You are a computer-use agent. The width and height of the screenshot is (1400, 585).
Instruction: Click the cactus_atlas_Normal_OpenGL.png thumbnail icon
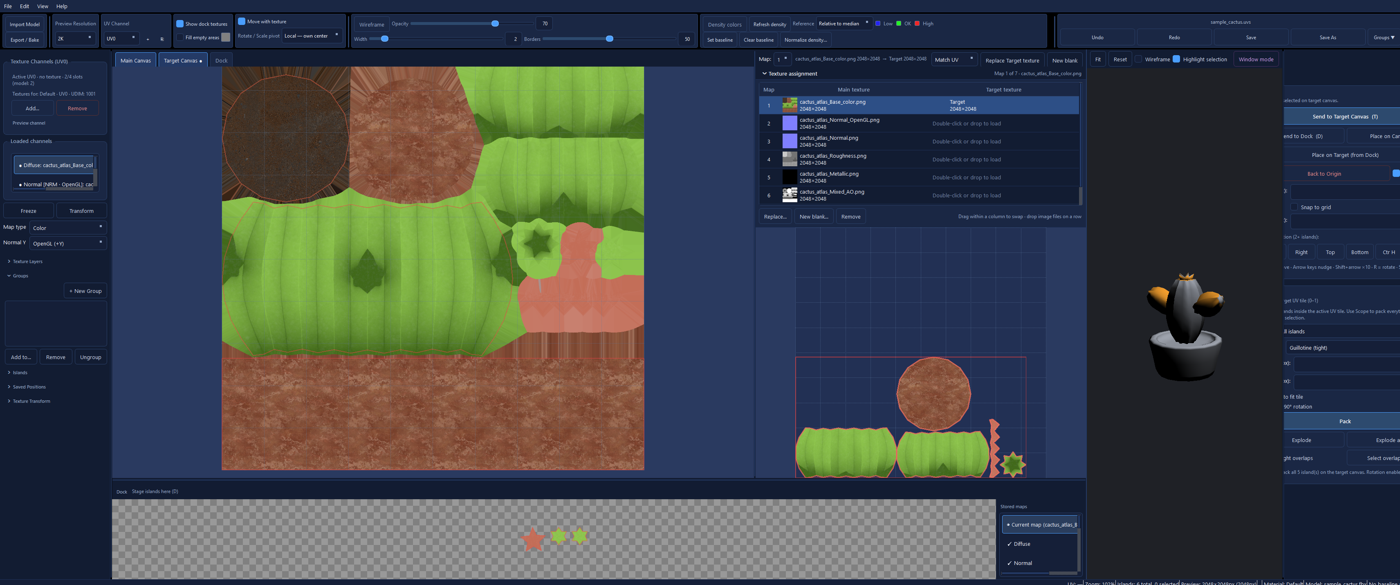[x=789, y=123]
